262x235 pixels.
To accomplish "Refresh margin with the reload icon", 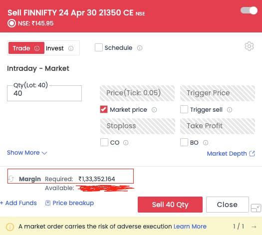I will coord(11,179).
